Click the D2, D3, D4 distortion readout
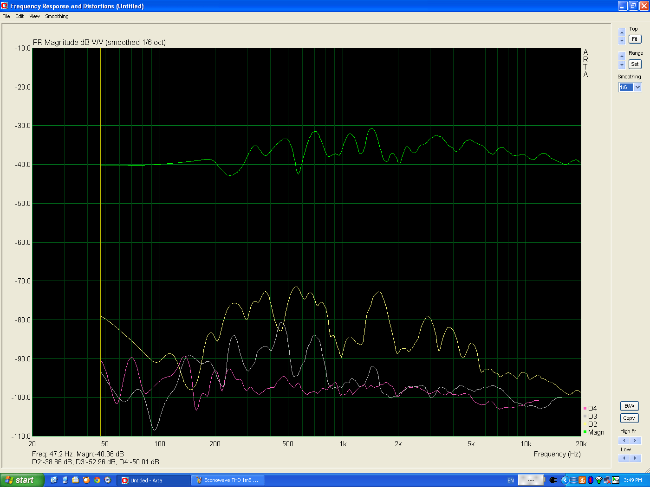Viewport: 650px width, 487px height. [96, 462]
